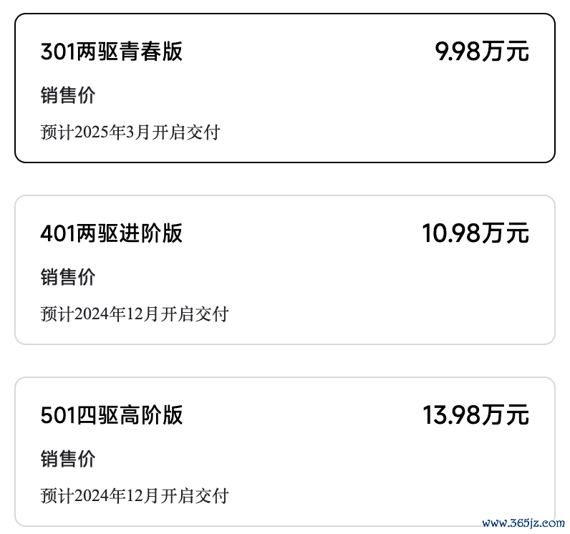Click the 13.98万元 price

click(x=475, y=415)
